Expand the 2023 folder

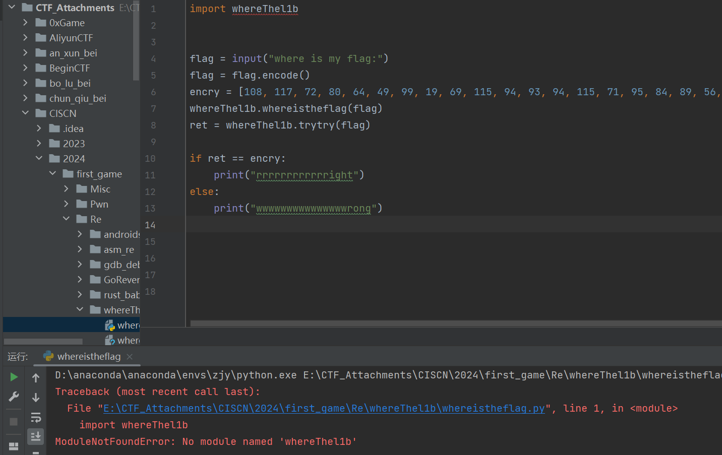click(39, 144)
